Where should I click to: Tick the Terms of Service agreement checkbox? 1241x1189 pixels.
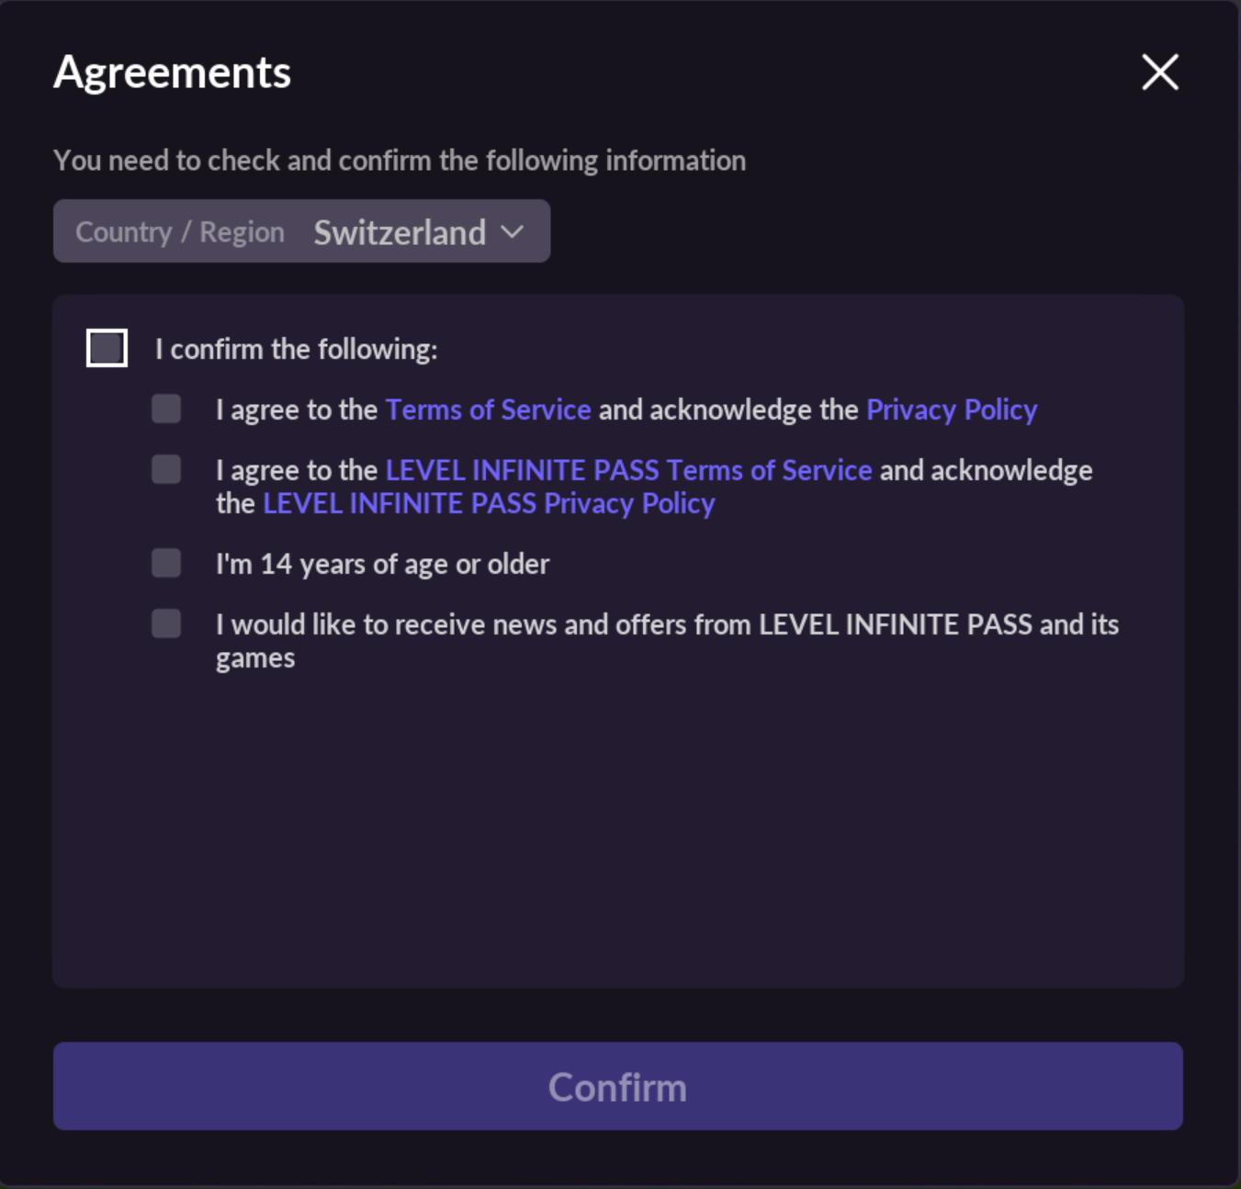(166, 409)
